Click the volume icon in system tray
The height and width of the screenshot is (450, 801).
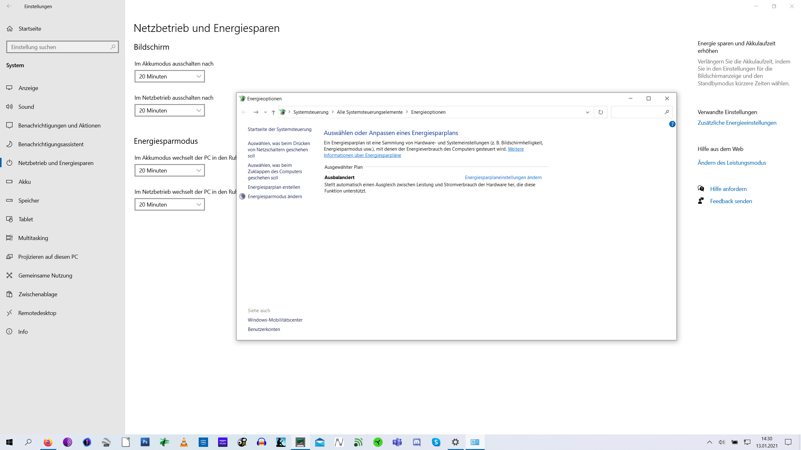point(722,442)
